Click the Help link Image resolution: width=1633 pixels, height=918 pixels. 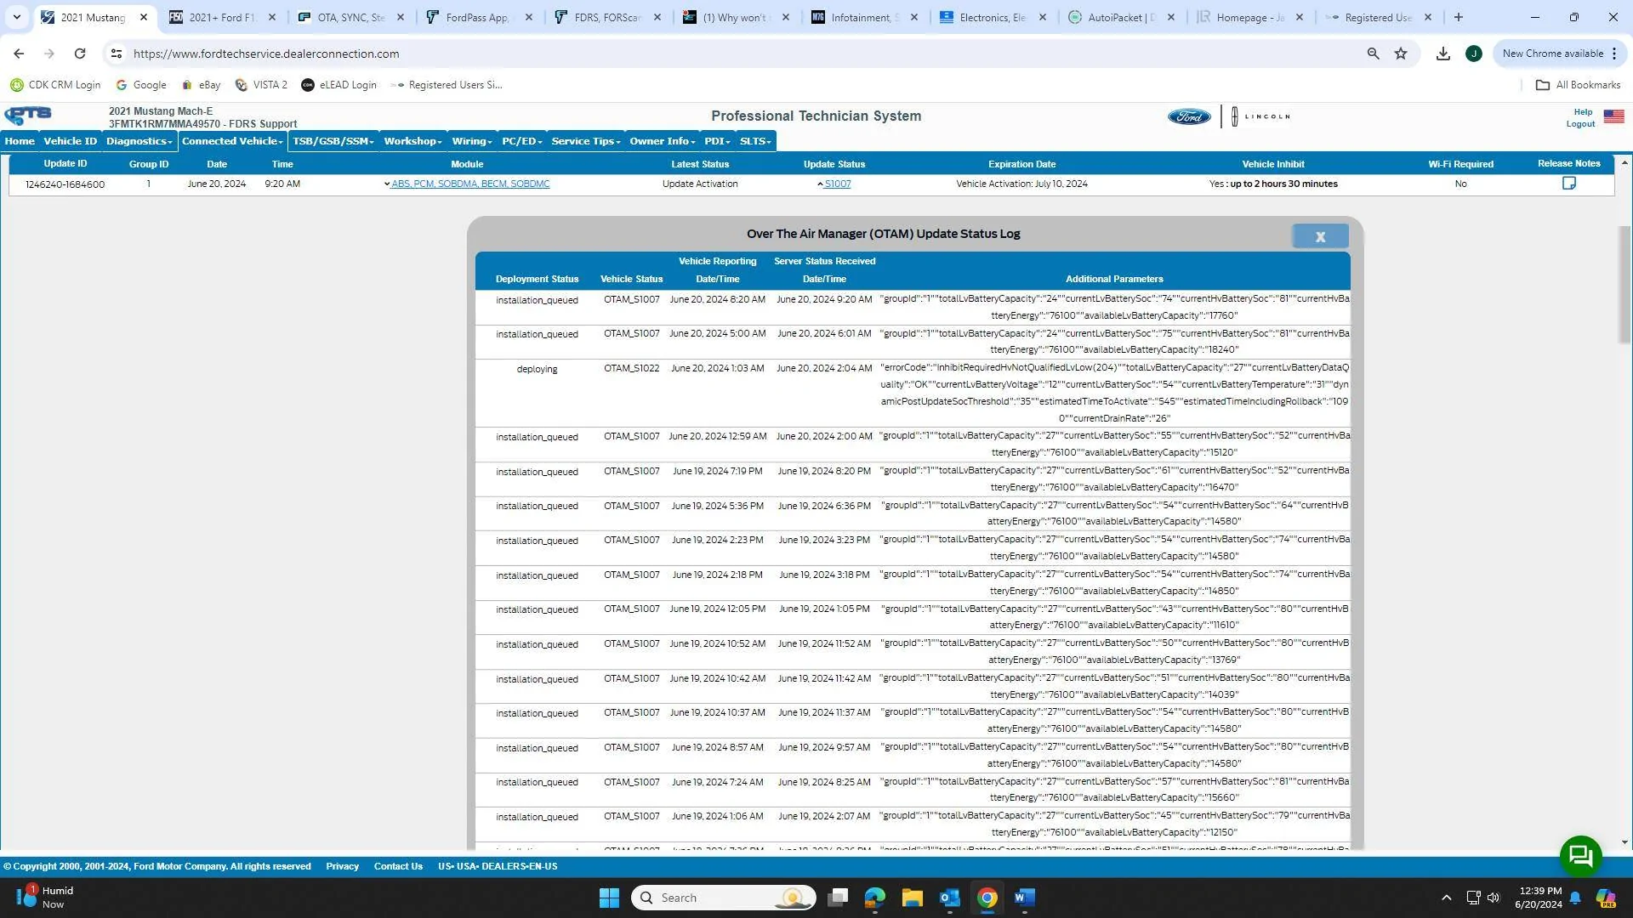point(1583,112)
